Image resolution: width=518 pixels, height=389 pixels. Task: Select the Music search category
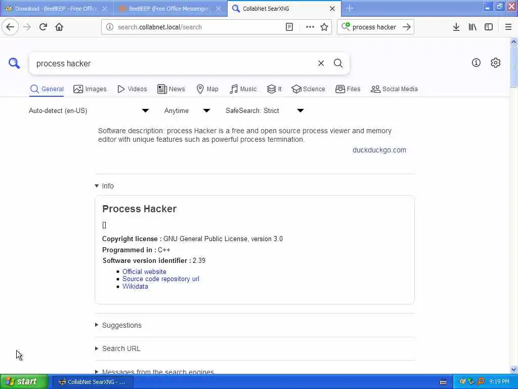[x=243, y=89]
